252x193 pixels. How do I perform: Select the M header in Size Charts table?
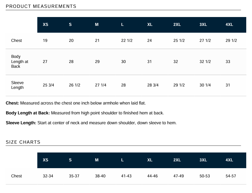[x=97, y=160]
